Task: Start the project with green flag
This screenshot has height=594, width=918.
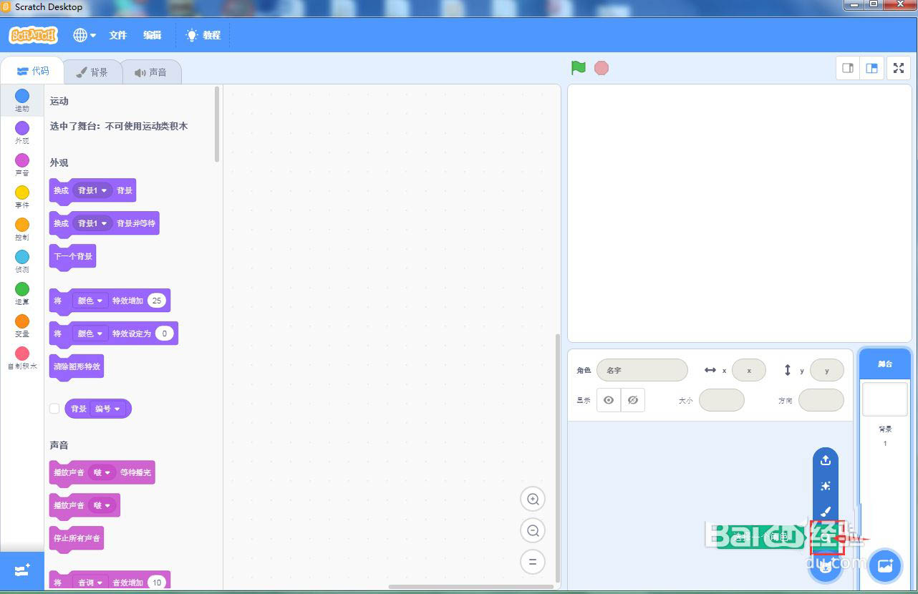Action: coord(579,68)
